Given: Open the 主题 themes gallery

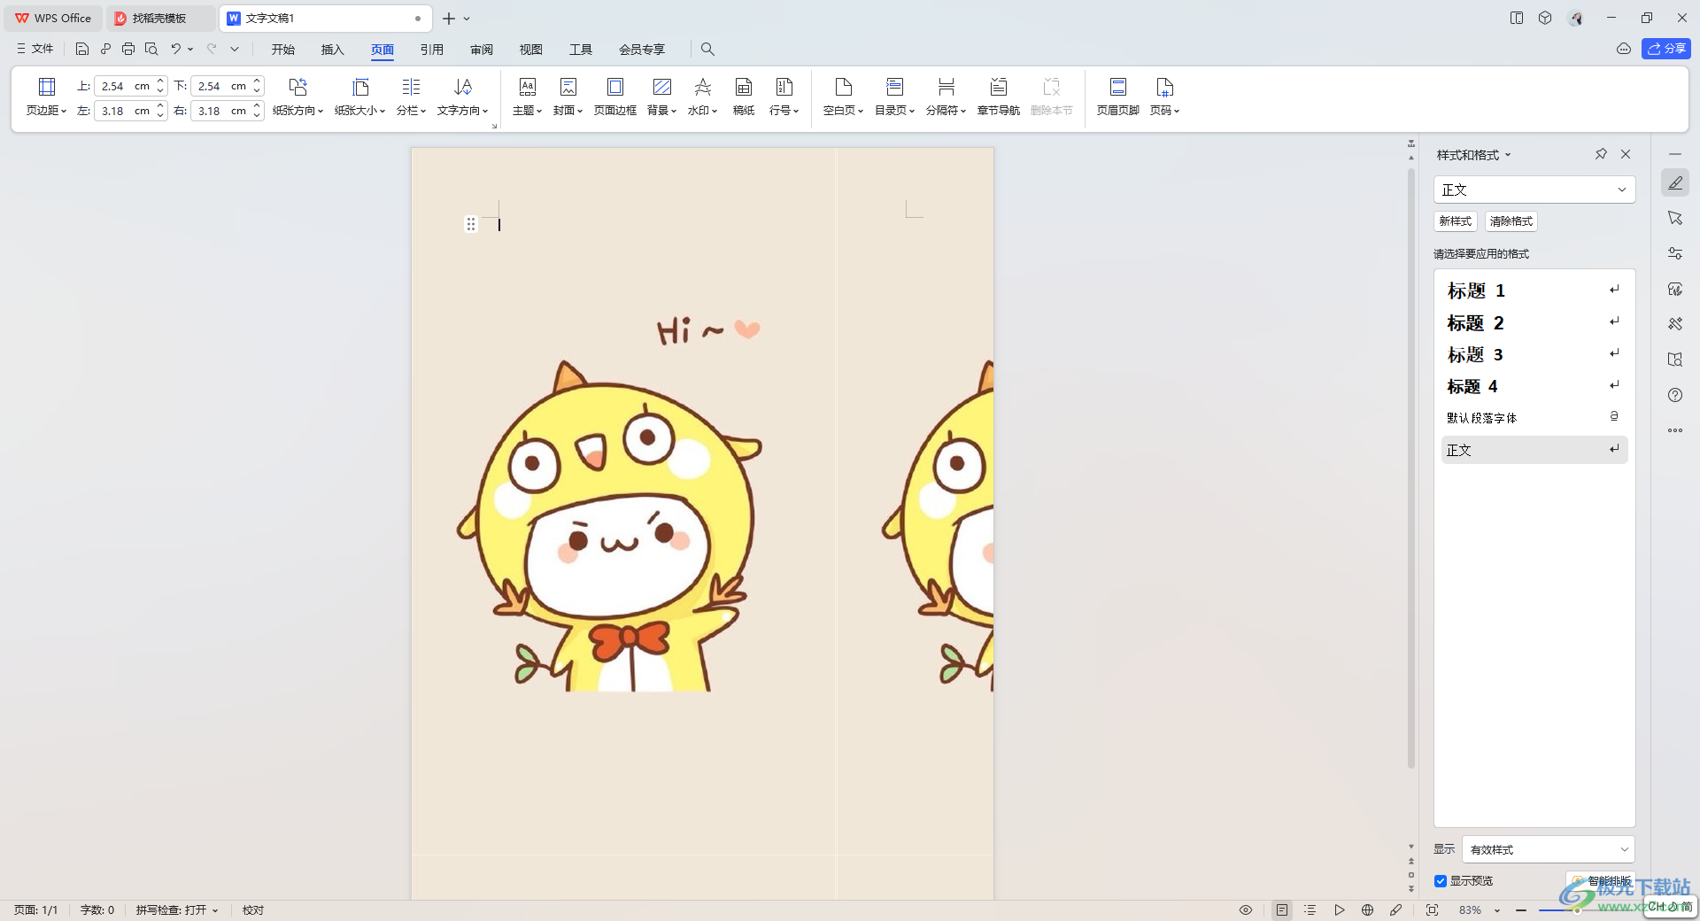Looking at the screenshot, I should (527, 97).
